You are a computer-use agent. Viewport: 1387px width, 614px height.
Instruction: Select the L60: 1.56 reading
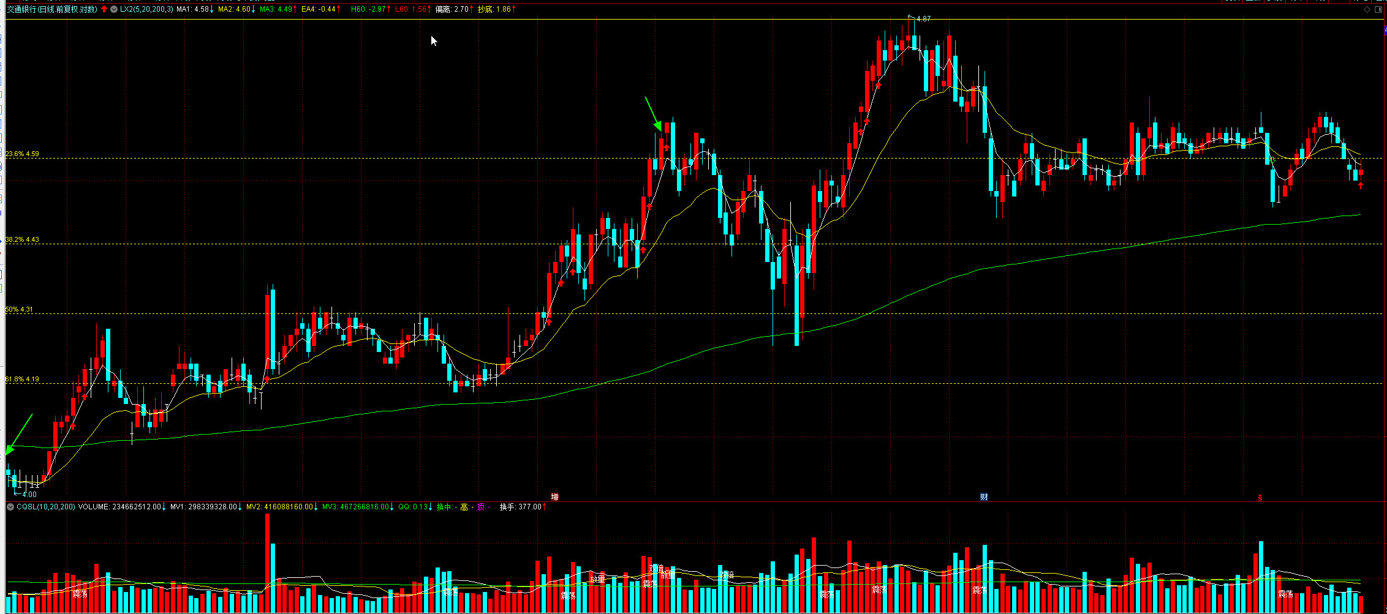(x=410, y=9)
